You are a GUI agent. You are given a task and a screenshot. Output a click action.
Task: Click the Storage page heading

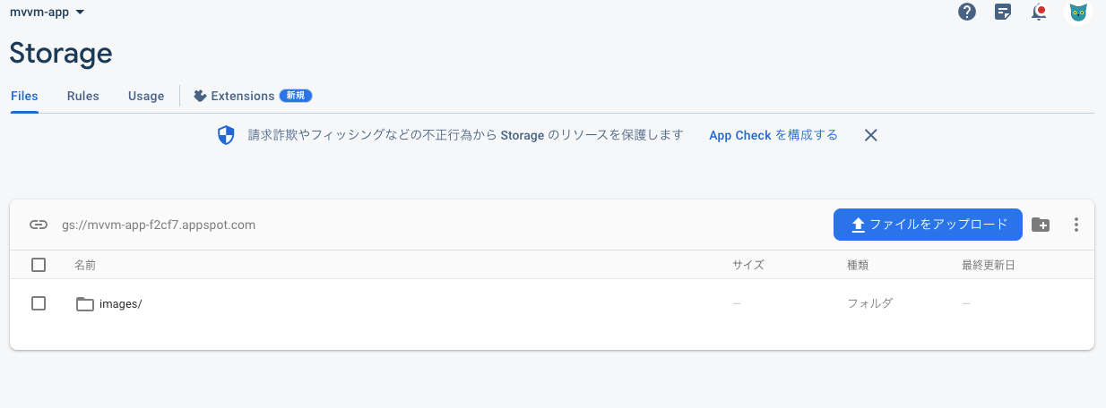click(x=61, y=53)
